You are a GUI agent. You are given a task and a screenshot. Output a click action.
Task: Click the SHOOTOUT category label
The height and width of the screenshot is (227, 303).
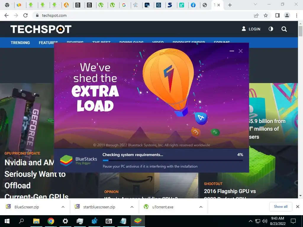pos(213,184)
